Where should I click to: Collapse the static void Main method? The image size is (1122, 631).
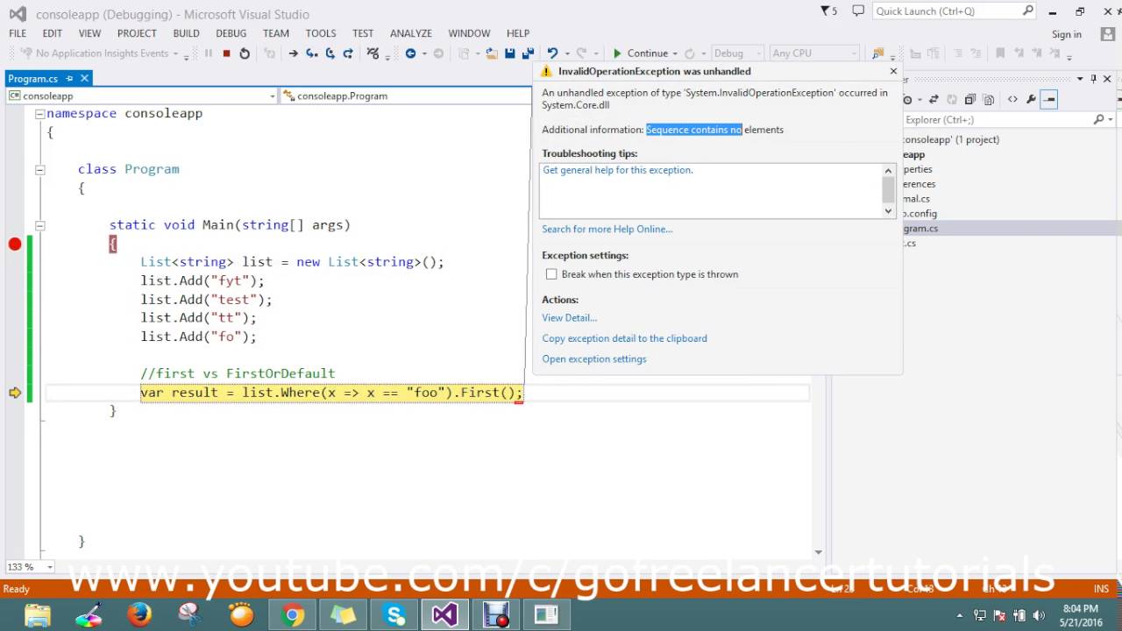(x=39, y=225)
